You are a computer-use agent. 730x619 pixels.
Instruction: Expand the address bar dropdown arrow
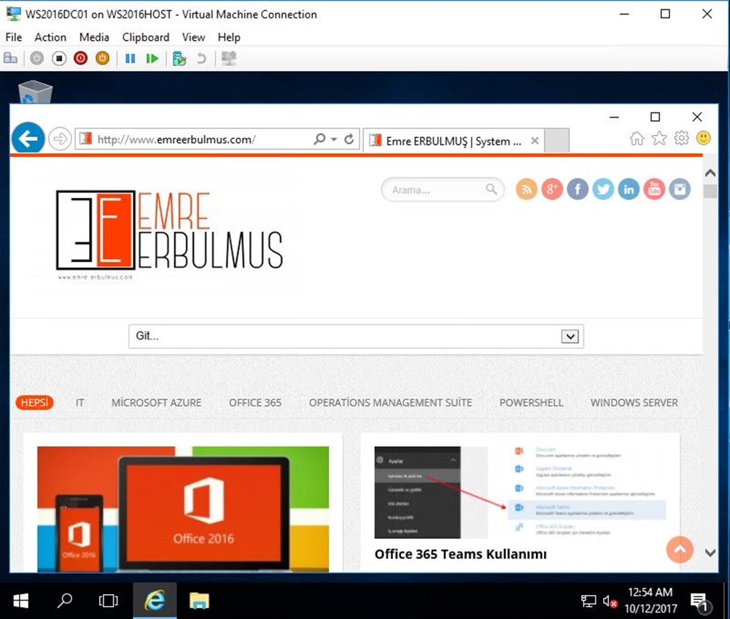coord(334,139)
